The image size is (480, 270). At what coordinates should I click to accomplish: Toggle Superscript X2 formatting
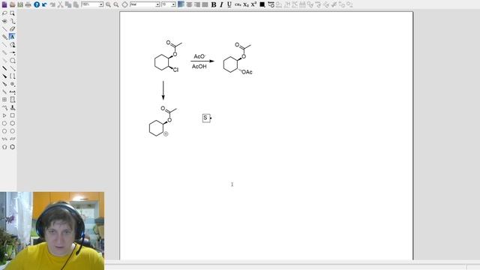[253, 4]
